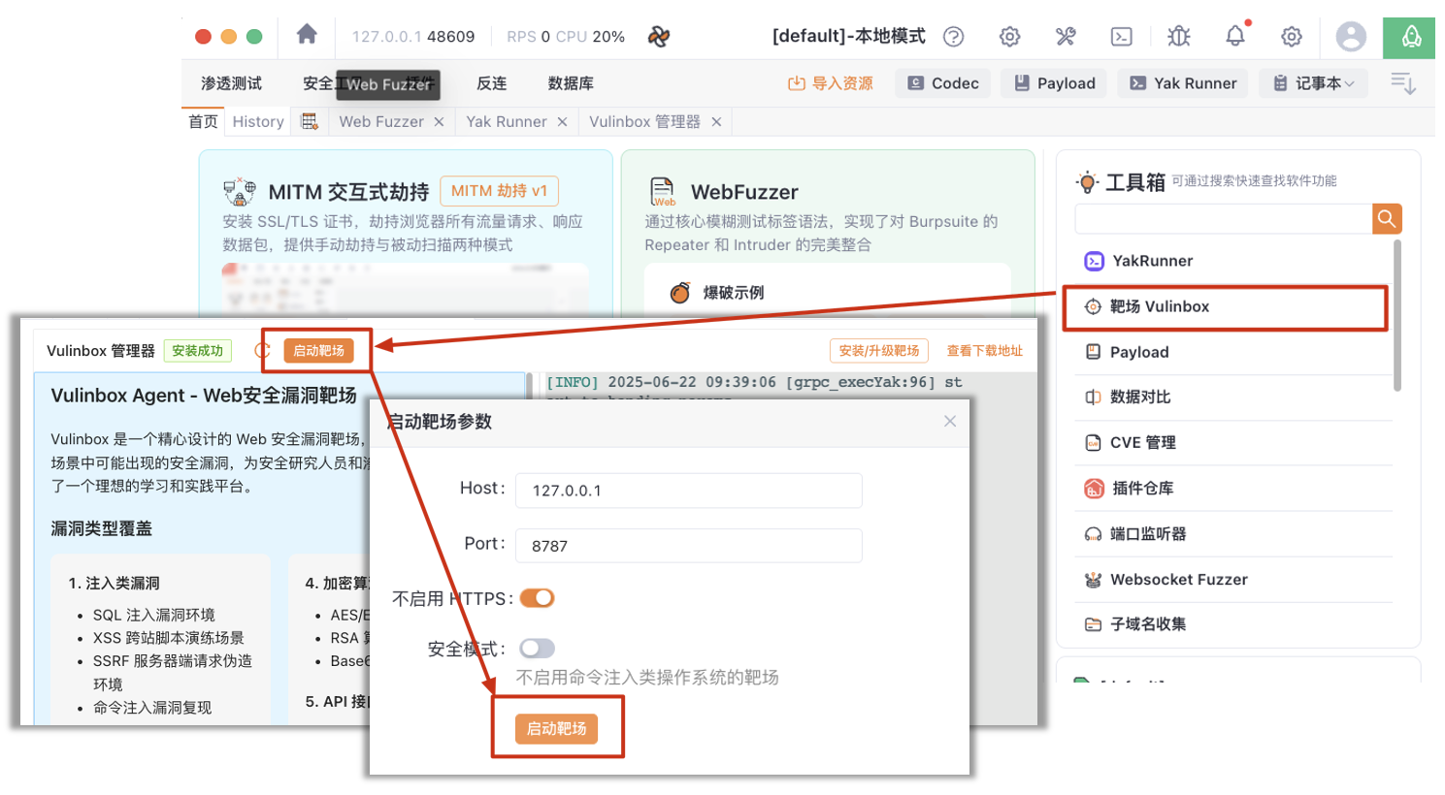
Task: Open 插件仓库 in the toolbox
Action: point(1233,489)
